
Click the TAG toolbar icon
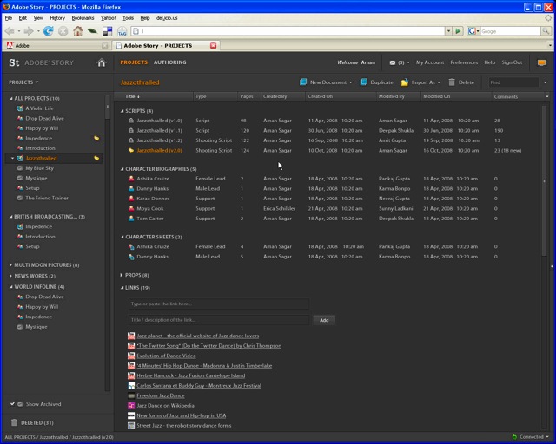(x=122, y=31)
